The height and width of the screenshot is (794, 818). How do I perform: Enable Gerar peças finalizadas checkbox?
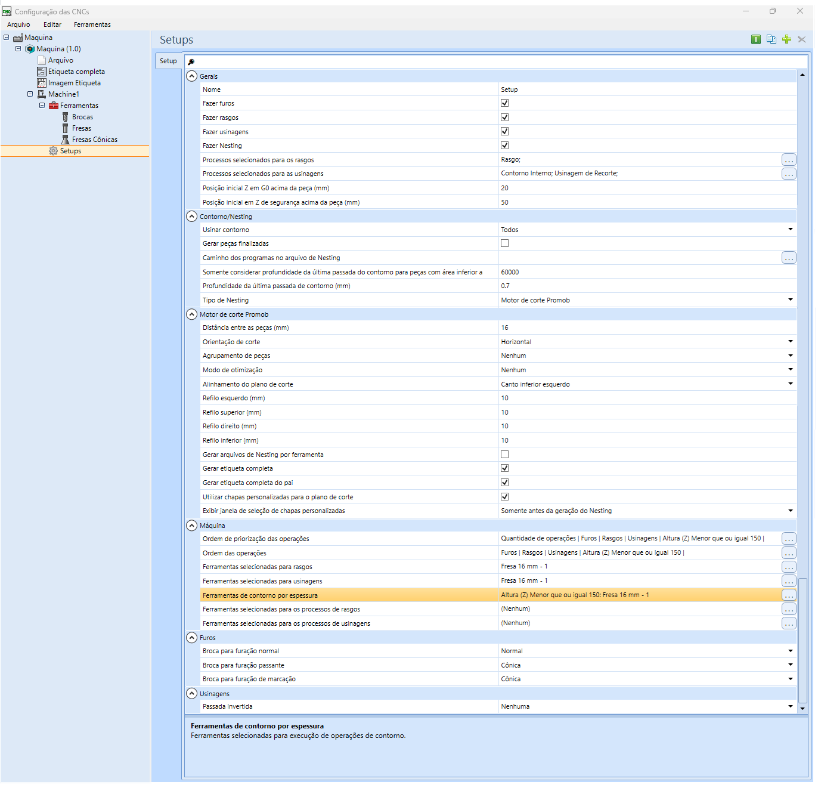tap(505, 243)
